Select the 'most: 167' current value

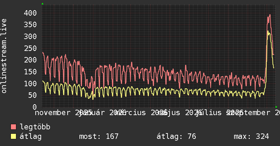[99, 136]
